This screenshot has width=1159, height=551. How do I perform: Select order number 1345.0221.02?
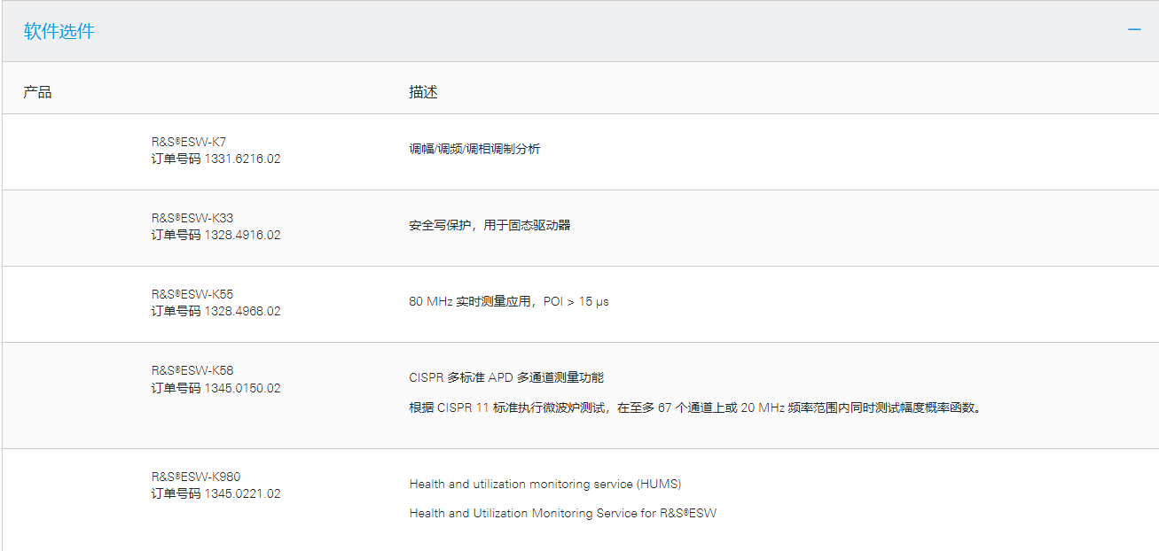242,494
